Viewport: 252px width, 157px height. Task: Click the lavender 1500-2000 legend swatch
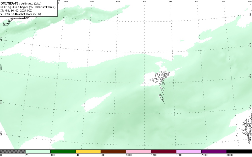click(x=189, y=151)
